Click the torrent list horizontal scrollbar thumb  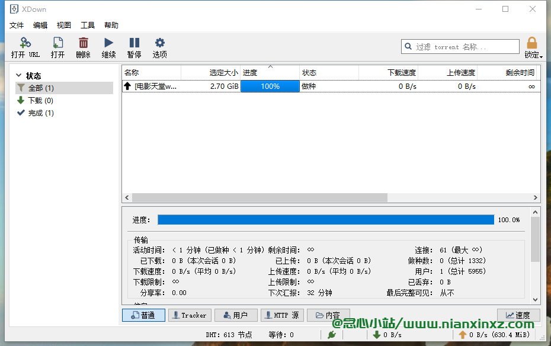coord(260,197)
